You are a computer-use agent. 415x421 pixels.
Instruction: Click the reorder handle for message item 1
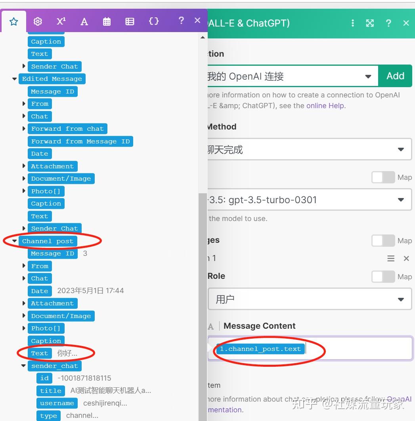pos(391,258)
